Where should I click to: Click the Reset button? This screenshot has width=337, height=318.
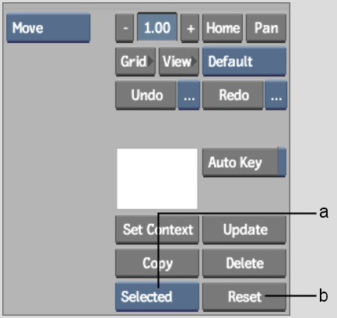244,297
